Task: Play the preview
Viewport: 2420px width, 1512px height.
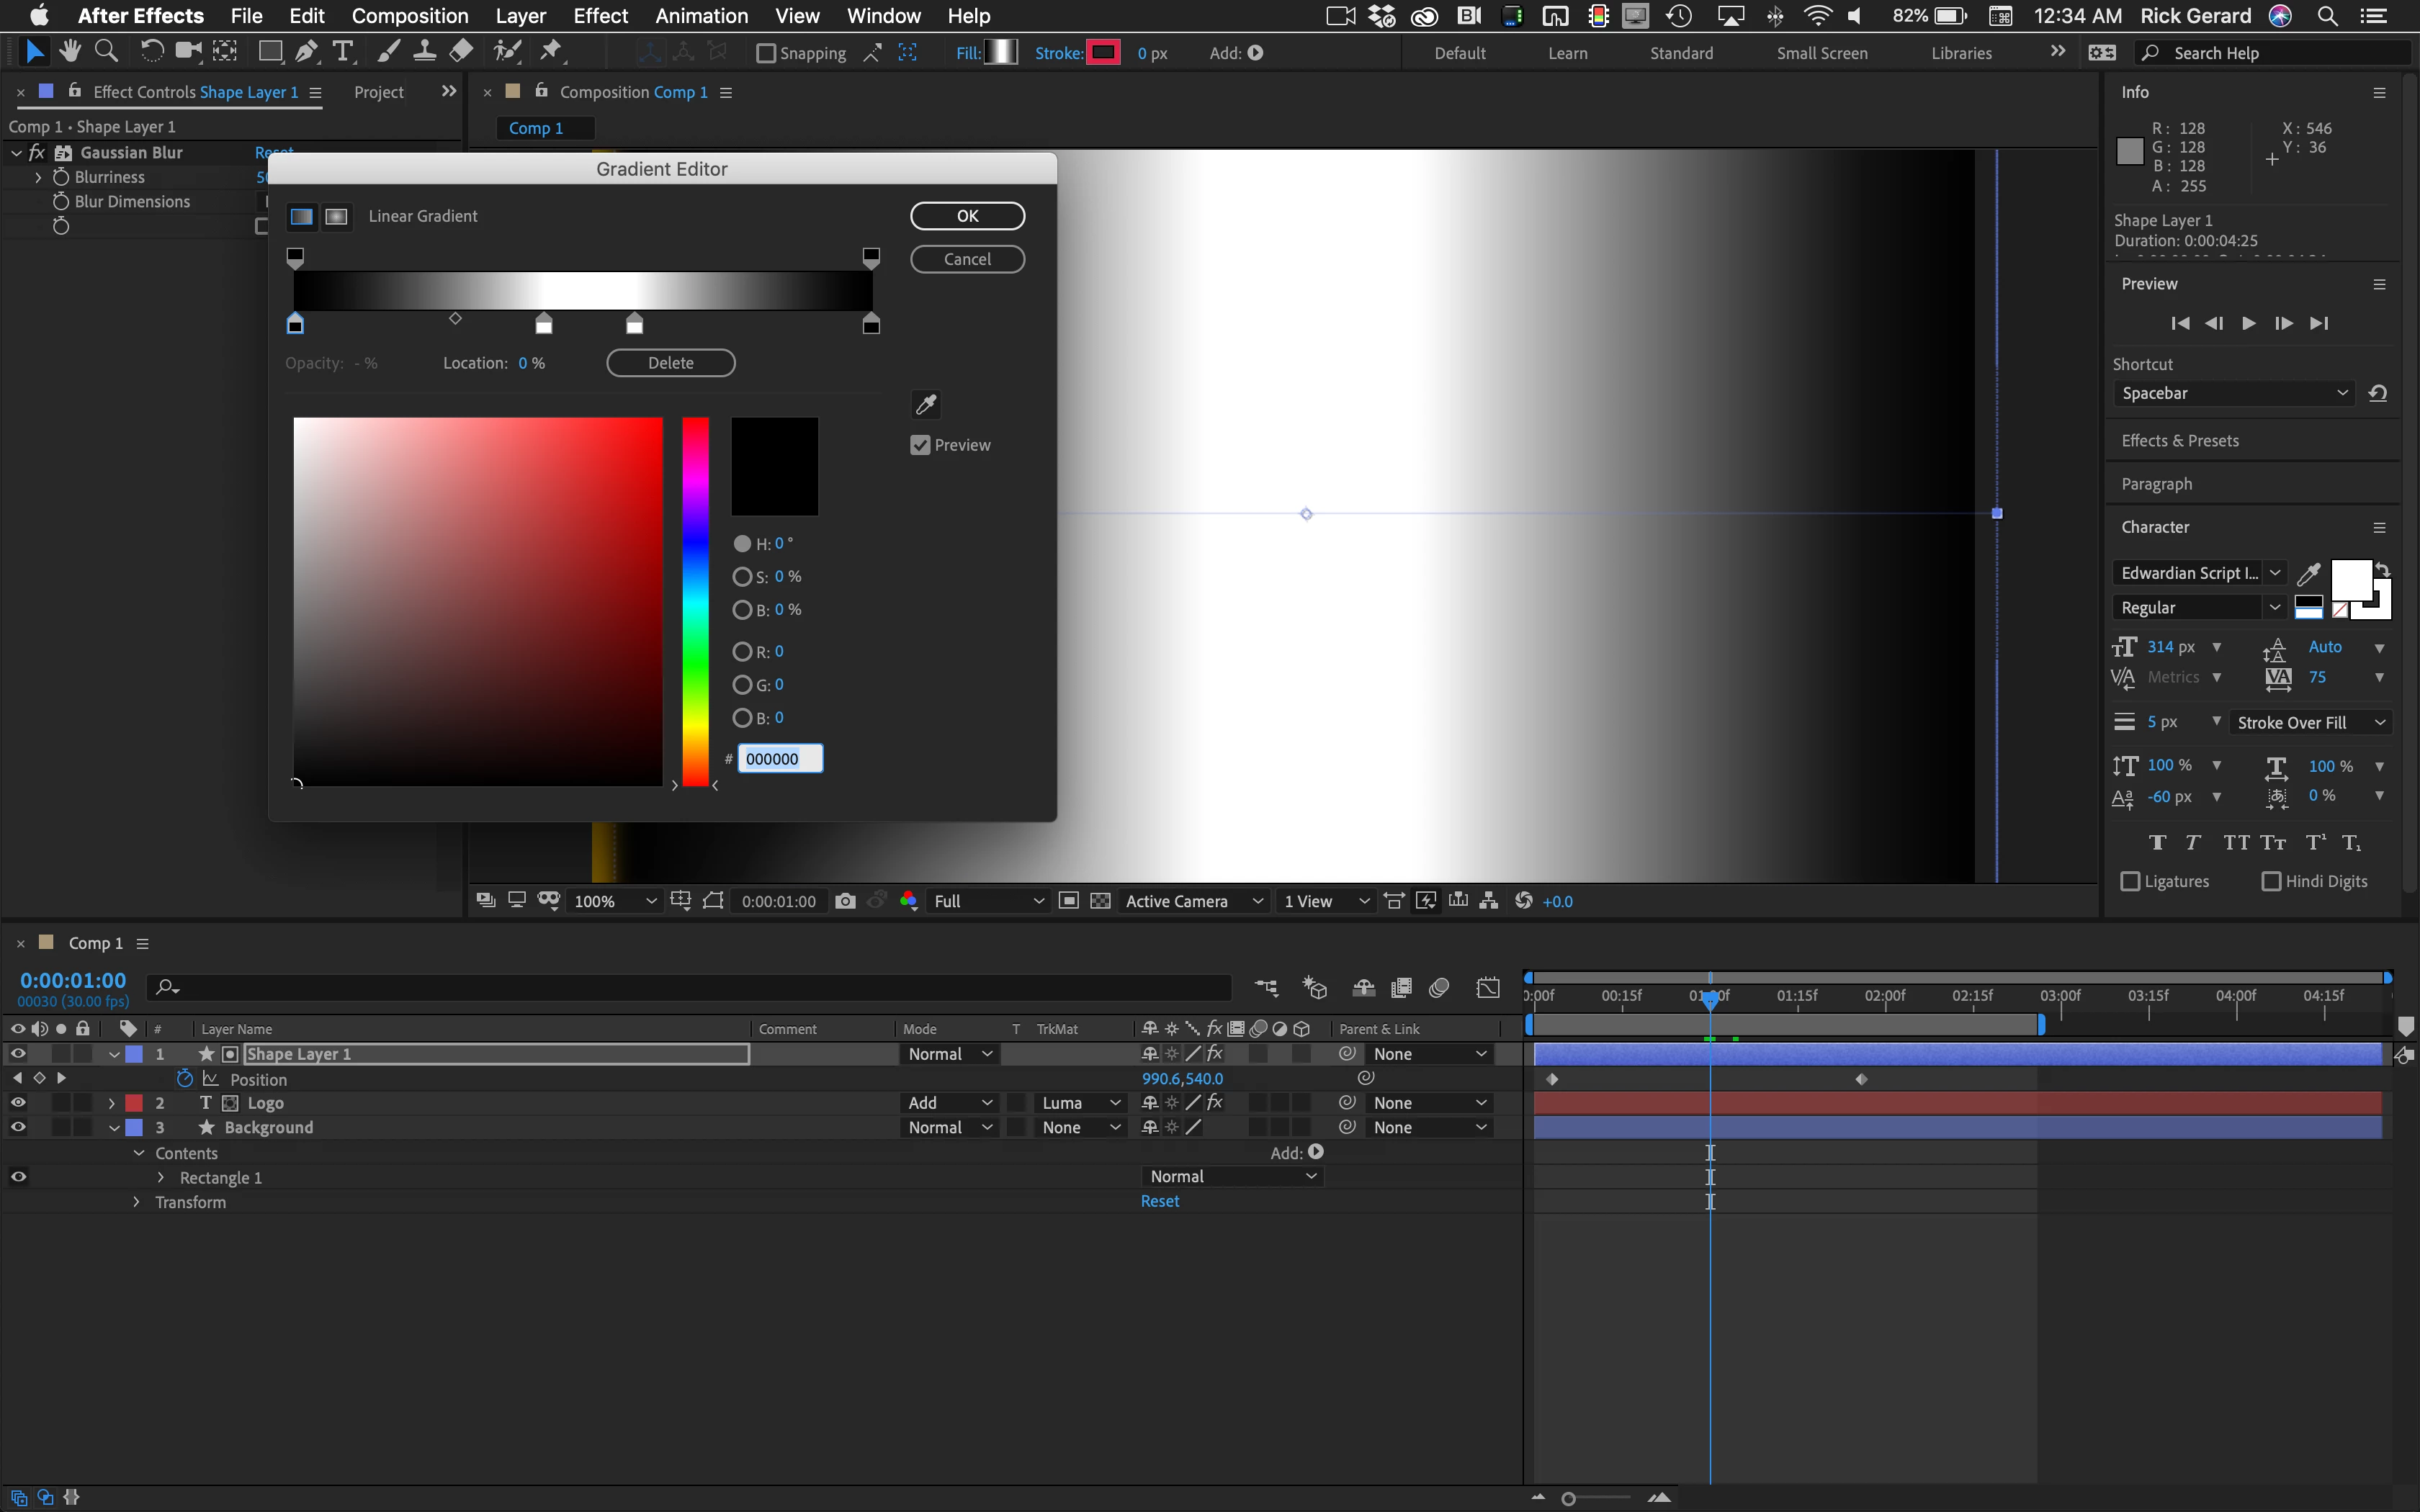Action: [x=2248, y=323]
